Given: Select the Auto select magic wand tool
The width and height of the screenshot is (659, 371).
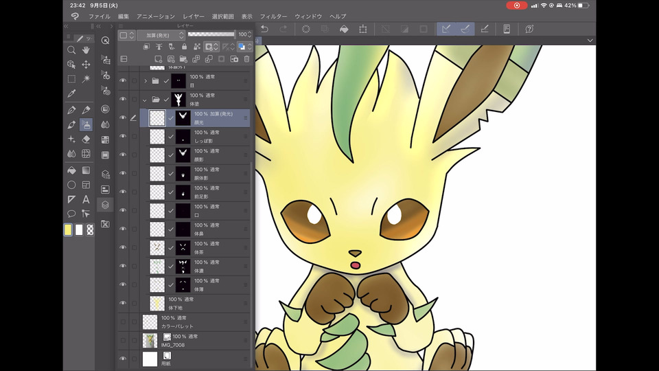Looking at the screenshot, I should click(x=86, y=78).
